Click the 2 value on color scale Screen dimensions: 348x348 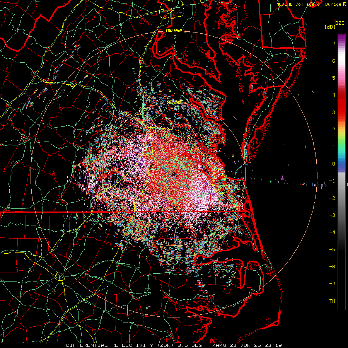[334, 130]
